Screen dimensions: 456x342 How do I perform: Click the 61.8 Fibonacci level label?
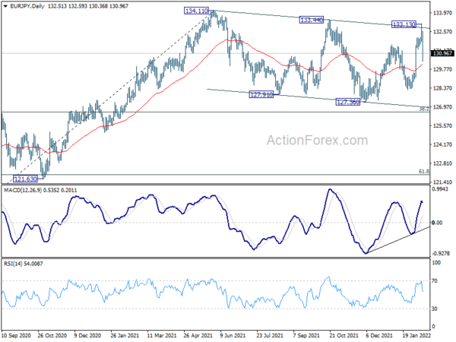(x=424, y=172)
